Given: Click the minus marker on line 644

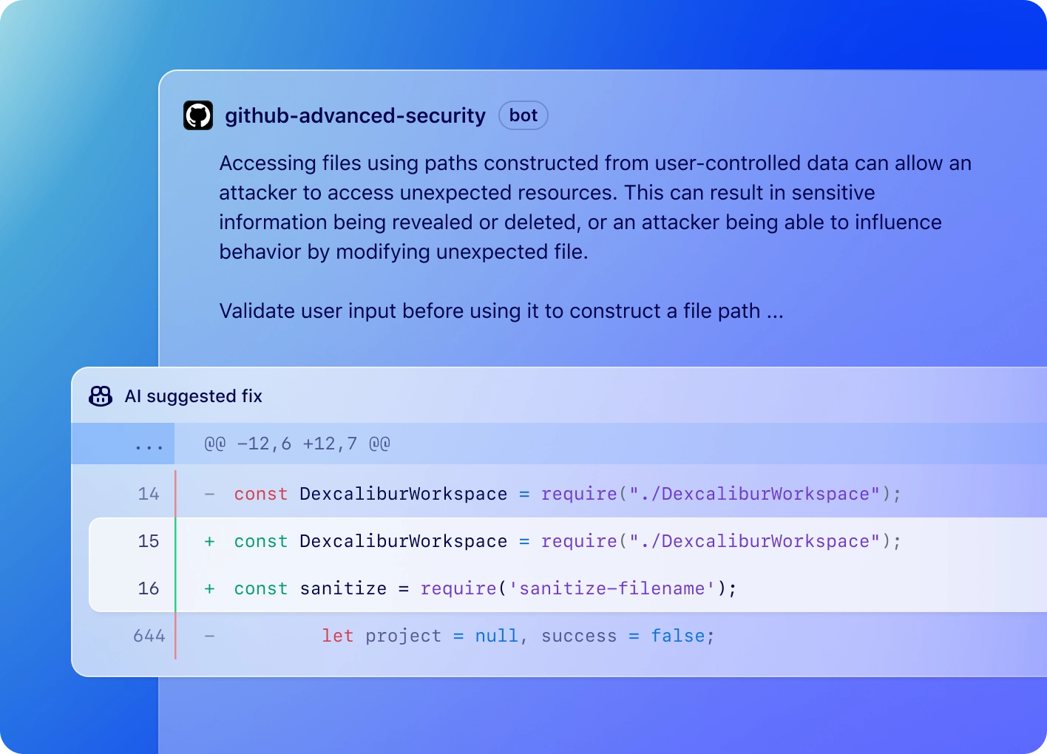Looking at the screenshot, I should click(210, 636).
